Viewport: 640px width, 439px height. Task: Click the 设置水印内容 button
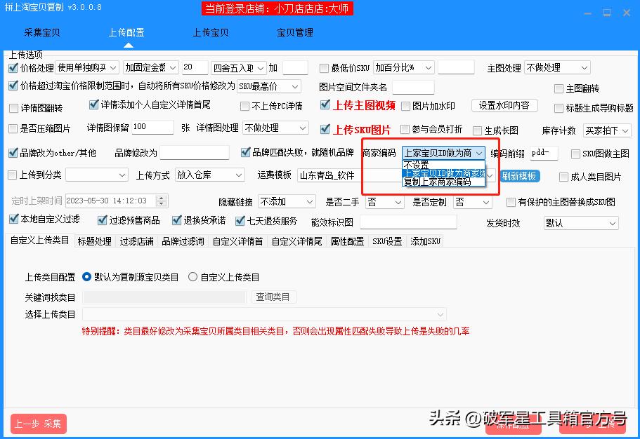tap(504, 105)
